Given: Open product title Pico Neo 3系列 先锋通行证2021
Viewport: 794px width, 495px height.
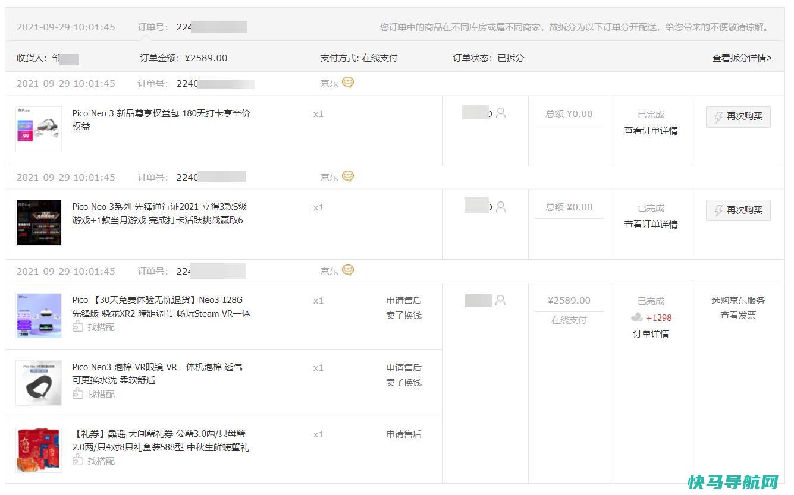Looking at the screenshot, I should [160, 213].
